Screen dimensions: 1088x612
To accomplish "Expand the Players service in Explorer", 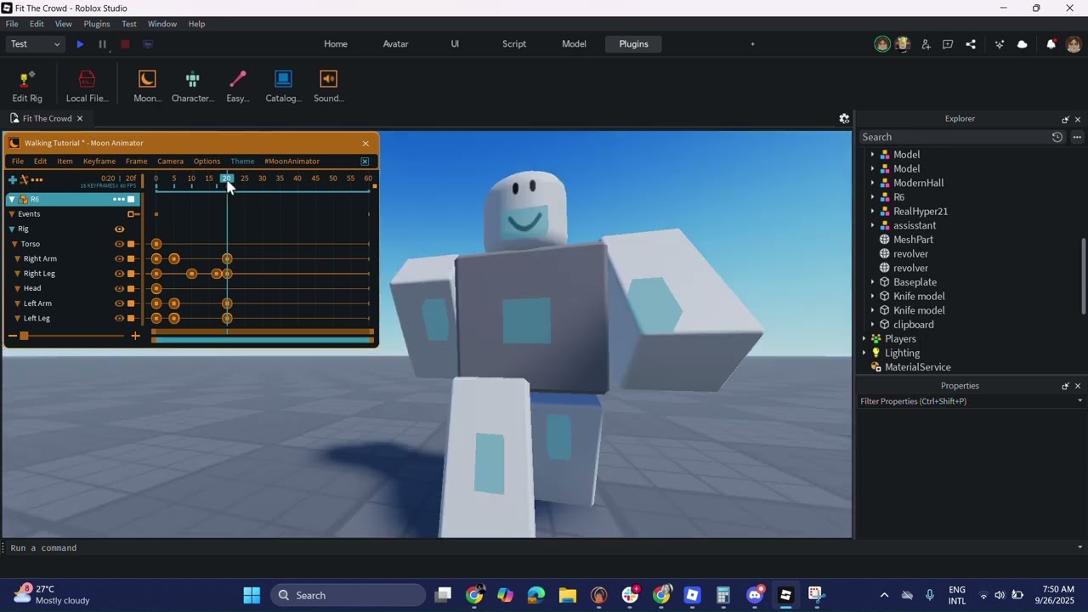I will pos(864,338).
